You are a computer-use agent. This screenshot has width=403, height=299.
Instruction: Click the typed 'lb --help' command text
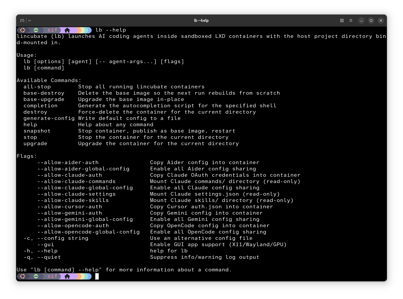click(x=111, y=30)
